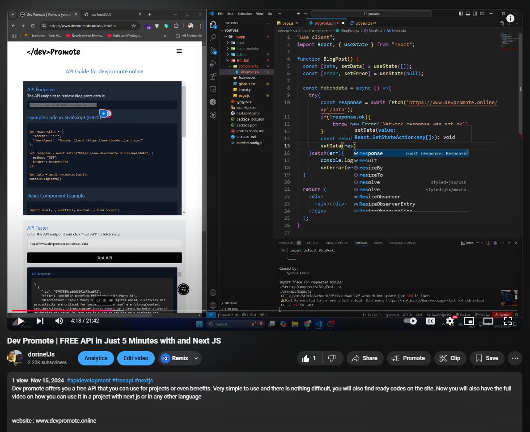Play the YouTube video

click(20, 321)
